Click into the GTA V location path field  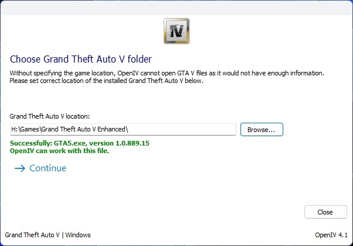(x=123, y=129)
